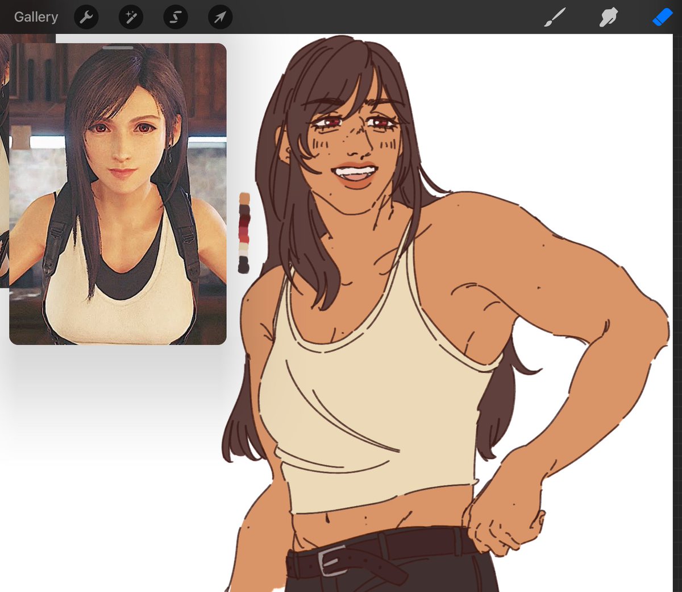The width and height of the screenshot is (682, 592).
Task: Click the reference photo thumbnail
Action: [x=118, y=194]
